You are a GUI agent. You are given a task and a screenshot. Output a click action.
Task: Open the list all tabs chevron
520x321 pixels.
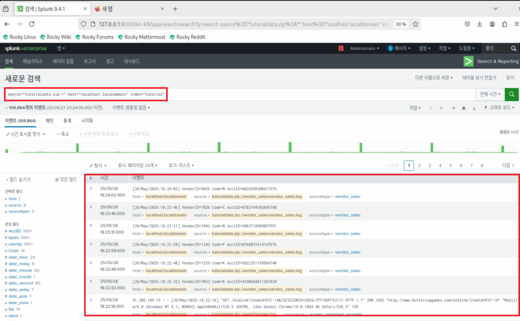point(496,9)
